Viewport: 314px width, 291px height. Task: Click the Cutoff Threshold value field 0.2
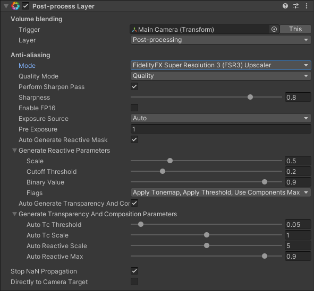(x=298, y=171)
